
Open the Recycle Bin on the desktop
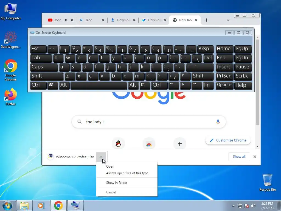(x=267, y=182)
